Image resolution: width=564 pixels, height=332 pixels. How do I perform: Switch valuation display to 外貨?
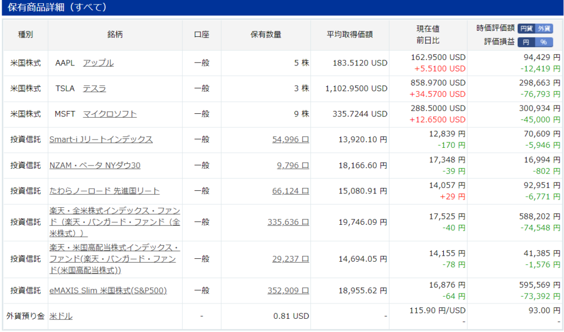pyautogui.click(x=544, y=29)
